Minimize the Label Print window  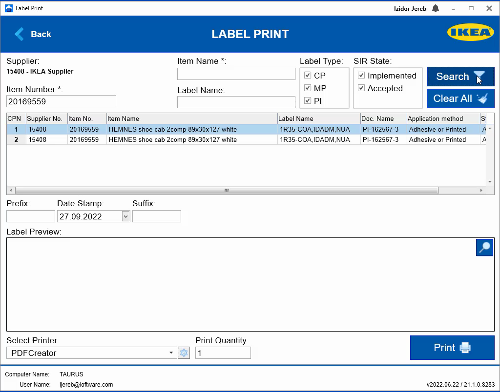click(x=453, y=9)
